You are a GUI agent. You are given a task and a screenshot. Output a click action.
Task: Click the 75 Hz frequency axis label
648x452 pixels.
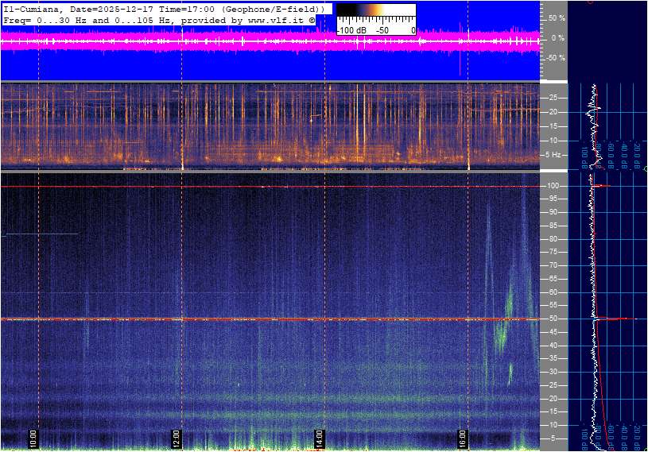(x=553, y=252)
